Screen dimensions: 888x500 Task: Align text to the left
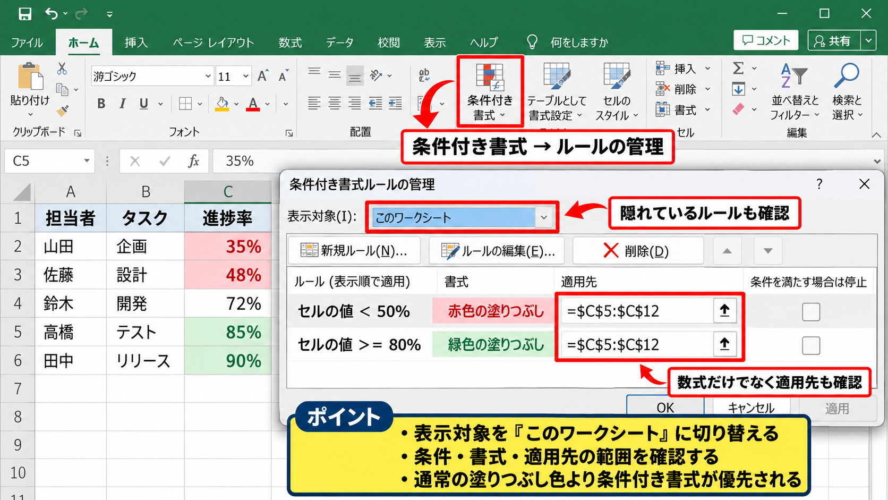click(314, 103)
